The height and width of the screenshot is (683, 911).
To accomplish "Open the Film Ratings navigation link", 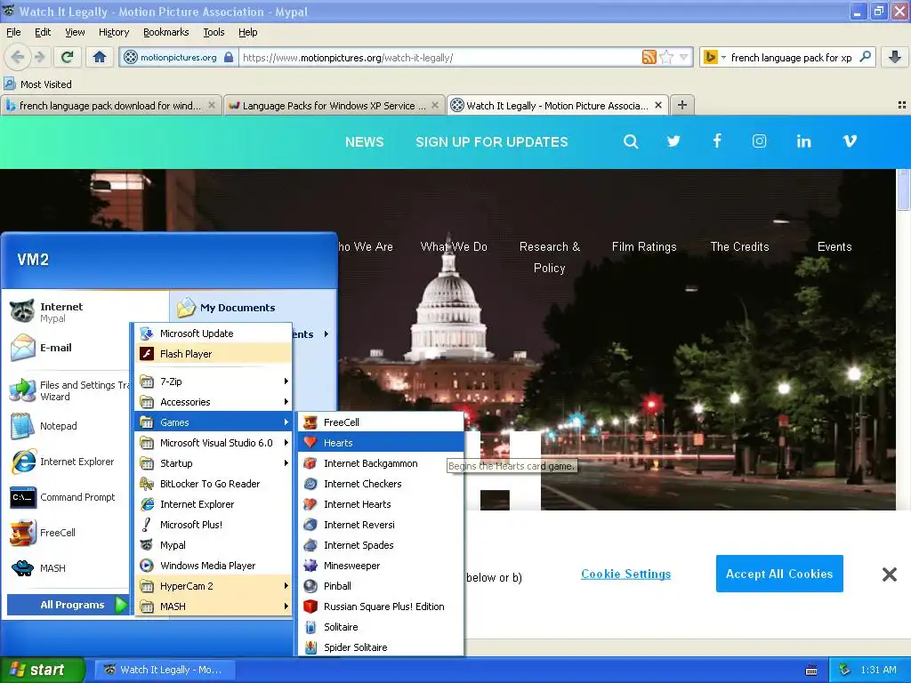I will tap(644, 247).
